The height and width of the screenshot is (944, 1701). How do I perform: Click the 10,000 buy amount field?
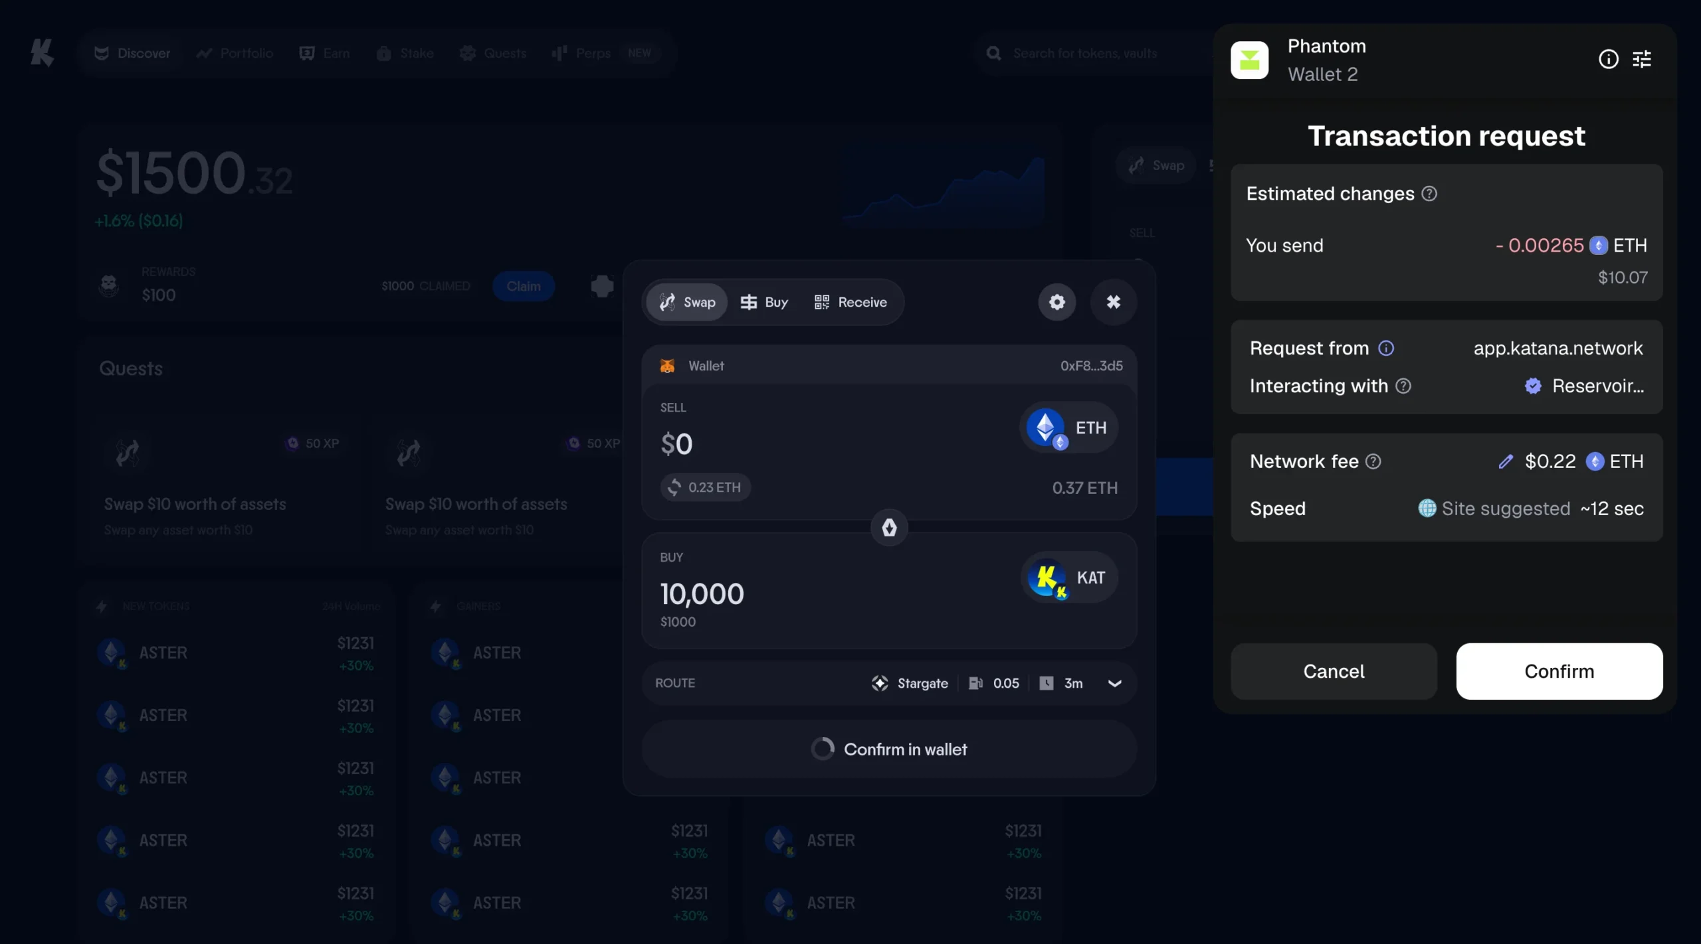click(x=702, y=593)
